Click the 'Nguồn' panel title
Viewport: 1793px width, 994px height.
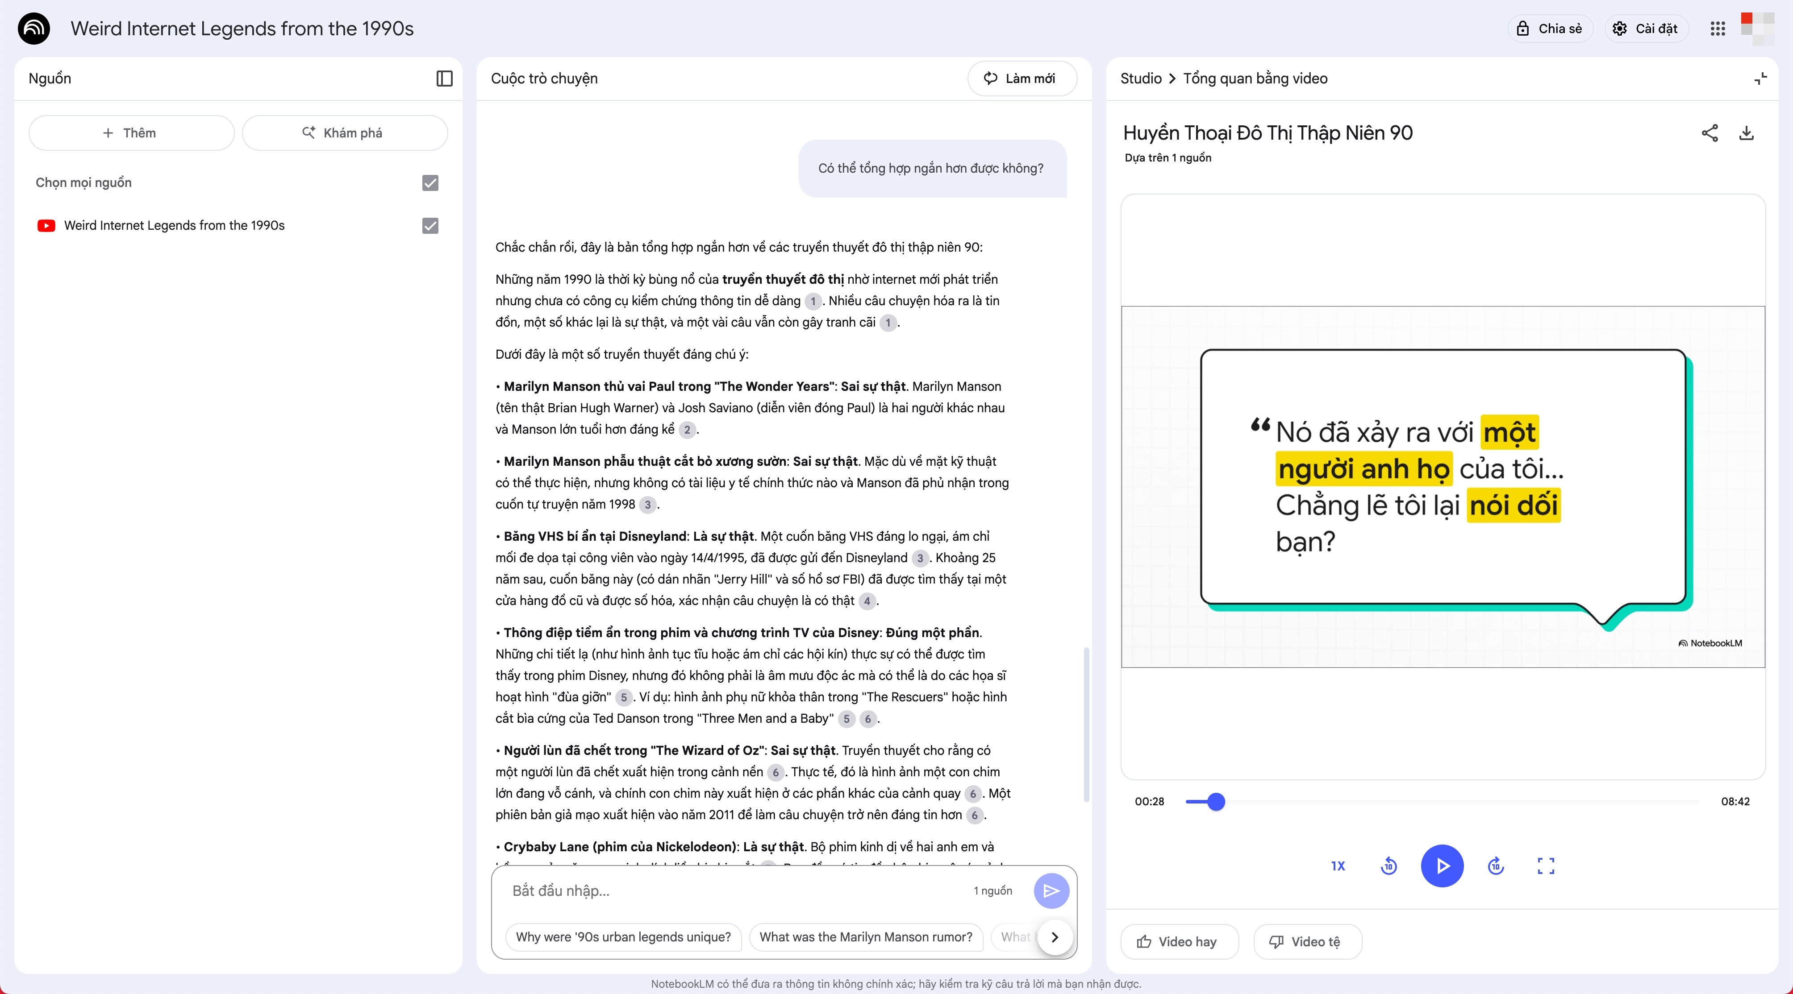[50, 79]
